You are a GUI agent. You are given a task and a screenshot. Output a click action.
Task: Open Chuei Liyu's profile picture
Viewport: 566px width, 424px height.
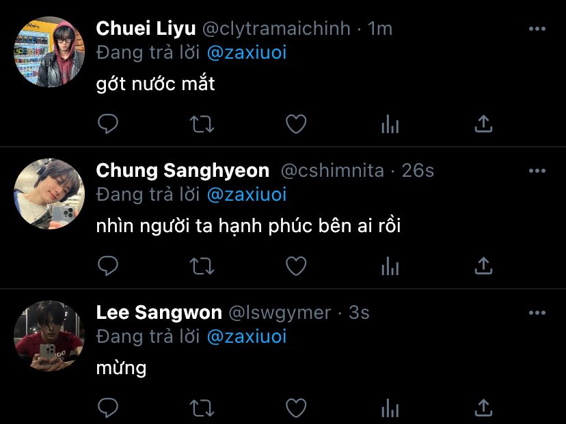(x=49, y=52)
